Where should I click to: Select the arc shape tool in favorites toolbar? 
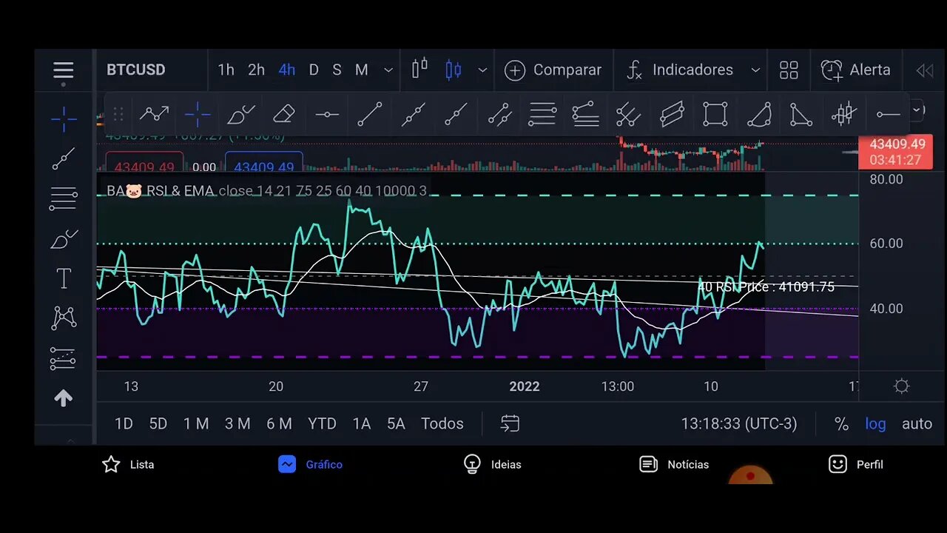pos(758,114)
